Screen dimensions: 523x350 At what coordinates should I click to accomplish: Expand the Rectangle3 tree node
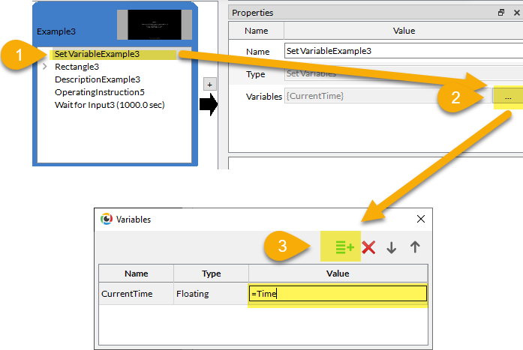click(x=45, y=67)
